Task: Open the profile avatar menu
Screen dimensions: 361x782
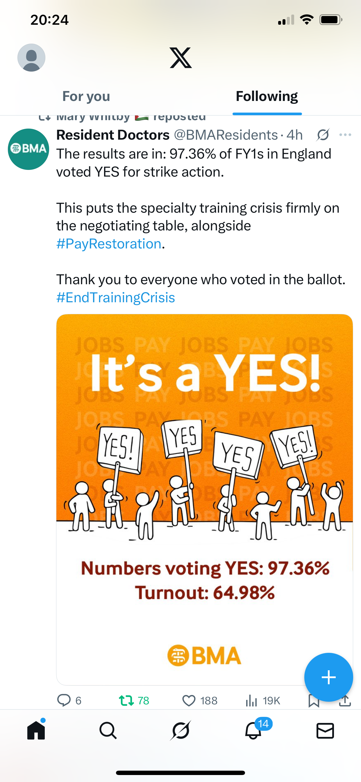Action: pos(31,58)
